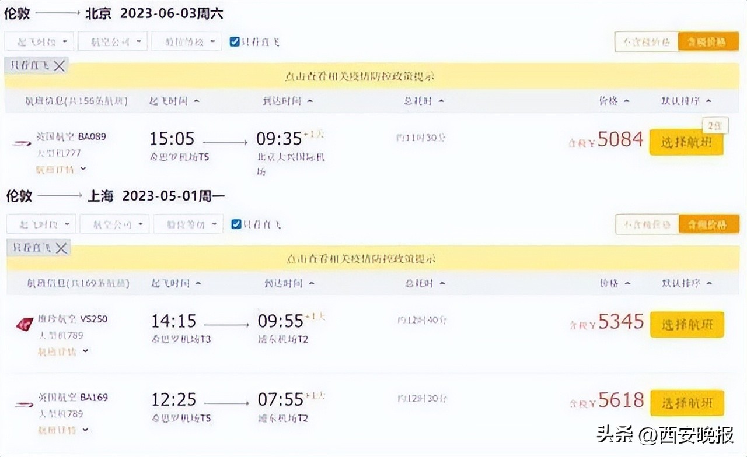The width and height of the screenshot is (747, 457).
Task: Click the sort arrow next to 起飞时间
Action: [196, 100]
